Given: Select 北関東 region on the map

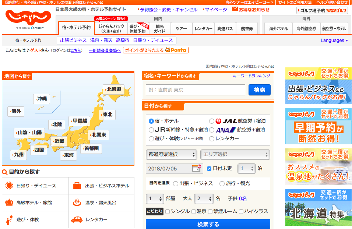Looking at the screenshot, I should (99, 135).
